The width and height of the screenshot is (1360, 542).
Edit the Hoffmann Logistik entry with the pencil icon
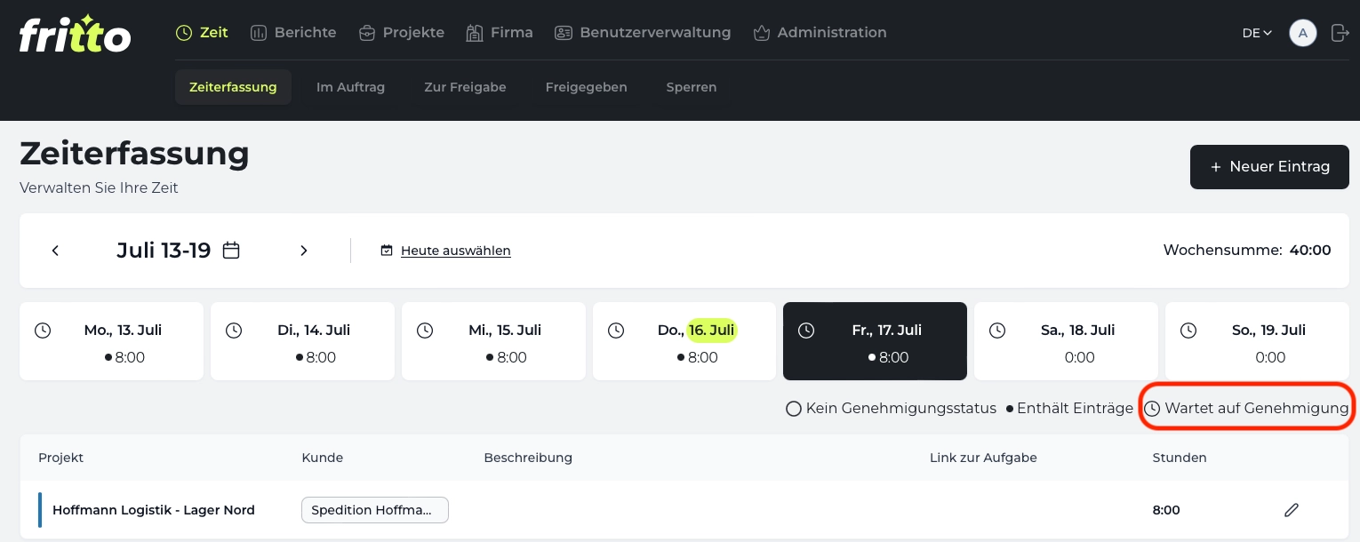pos(1292,510)
